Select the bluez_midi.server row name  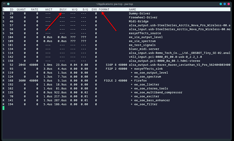pos(144,49)
